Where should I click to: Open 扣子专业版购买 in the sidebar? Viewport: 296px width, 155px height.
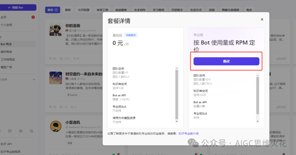(10, 152)
